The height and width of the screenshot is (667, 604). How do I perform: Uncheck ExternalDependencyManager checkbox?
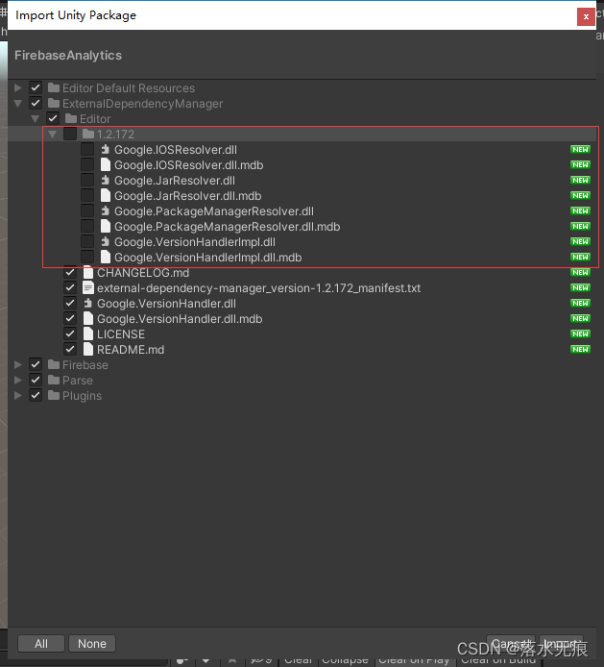point(36,104)
